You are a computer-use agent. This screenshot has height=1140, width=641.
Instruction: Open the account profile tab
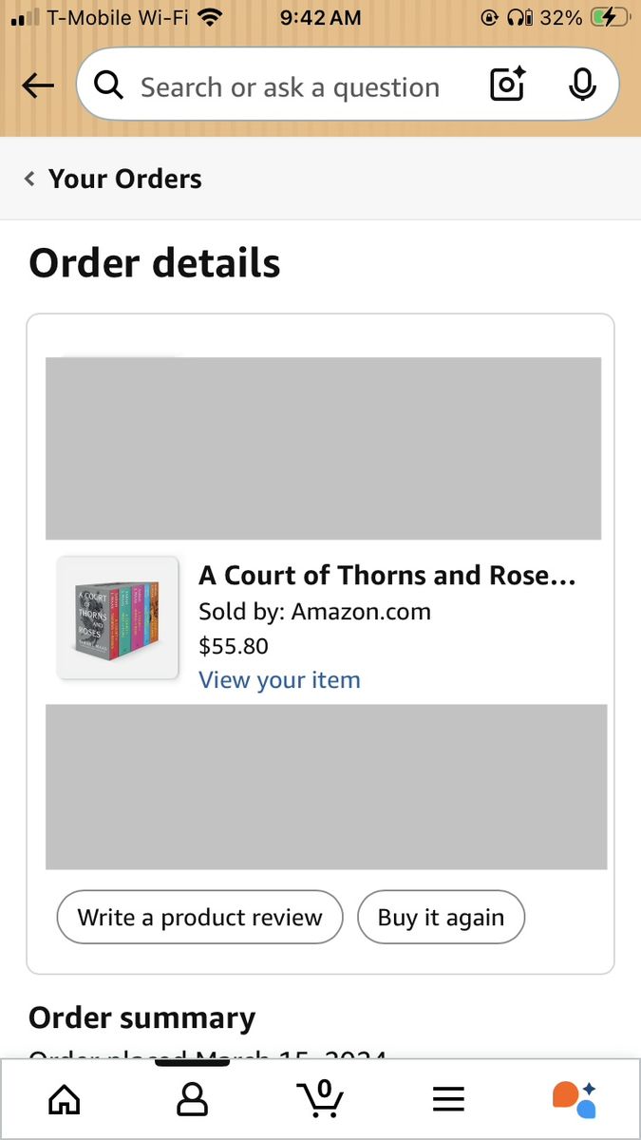pyautogui.click(x=193, y=1099)
